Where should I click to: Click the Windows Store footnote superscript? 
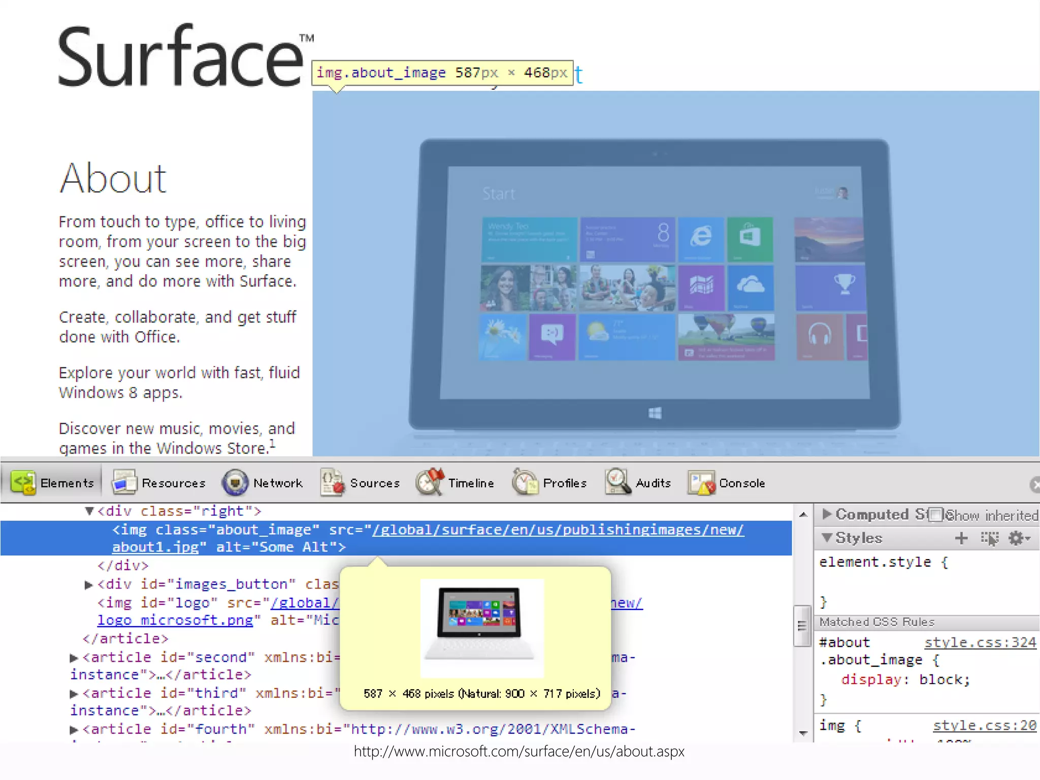[273, 443]
